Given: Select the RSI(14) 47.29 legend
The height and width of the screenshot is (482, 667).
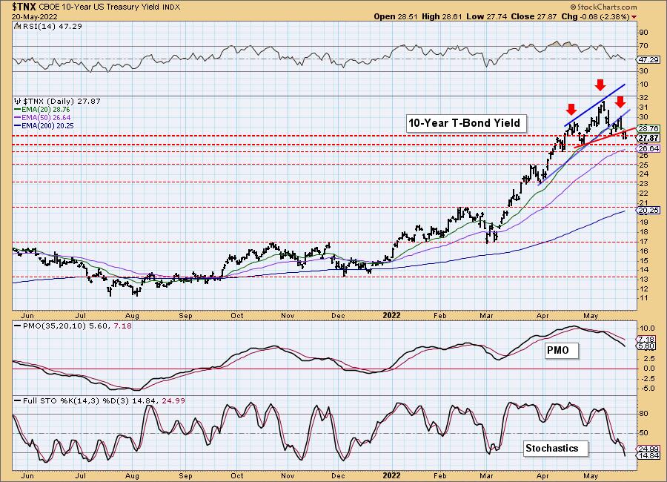Looking at the screenshot, I should [x=48, y=26].
